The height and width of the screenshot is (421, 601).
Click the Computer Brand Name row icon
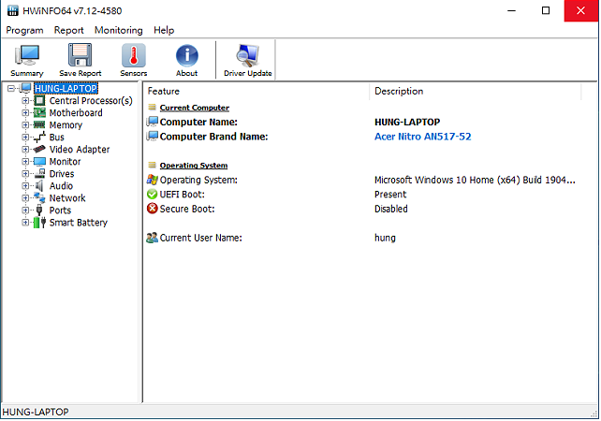(153, 137)
